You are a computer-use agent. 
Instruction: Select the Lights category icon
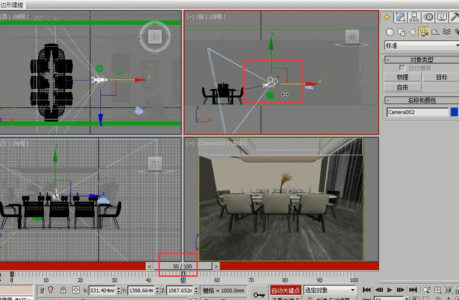pos(412,32)
